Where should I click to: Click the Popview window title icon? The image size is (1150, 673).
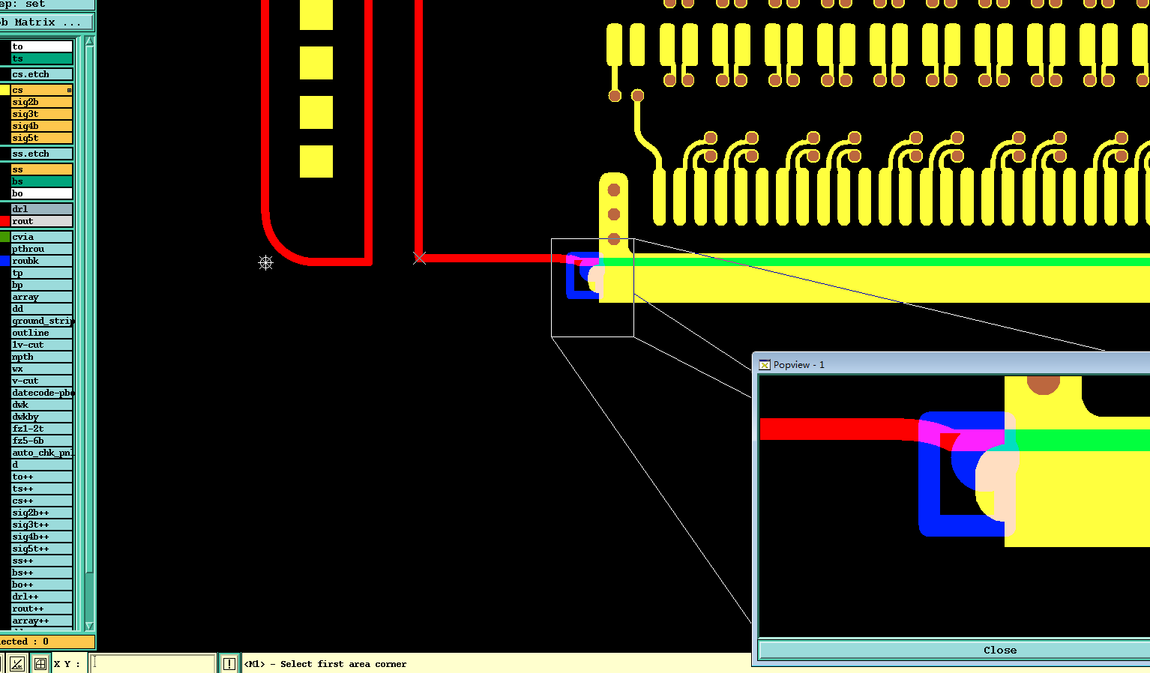[x=765, y=365]
